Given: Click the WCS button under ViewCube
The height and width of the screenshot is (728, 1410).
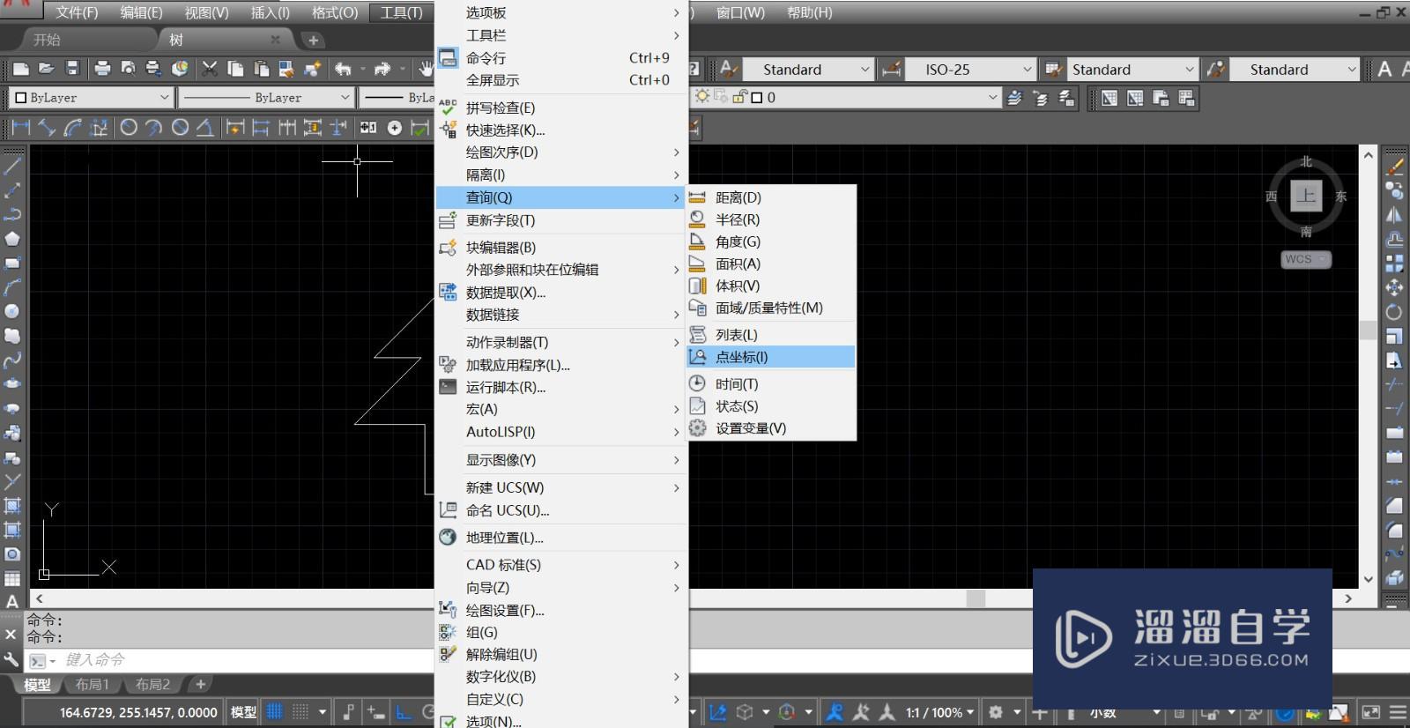Looking at the screenshot, I should pos(1305,259).
